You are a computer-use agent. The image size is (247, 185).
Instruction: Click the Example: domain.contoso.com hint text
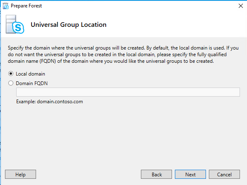tap(49, 102)
